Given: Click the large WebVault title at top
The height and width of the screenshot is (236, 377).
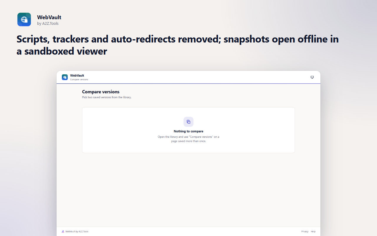Looking at the screenshot, I should click(x=49, y=17).
